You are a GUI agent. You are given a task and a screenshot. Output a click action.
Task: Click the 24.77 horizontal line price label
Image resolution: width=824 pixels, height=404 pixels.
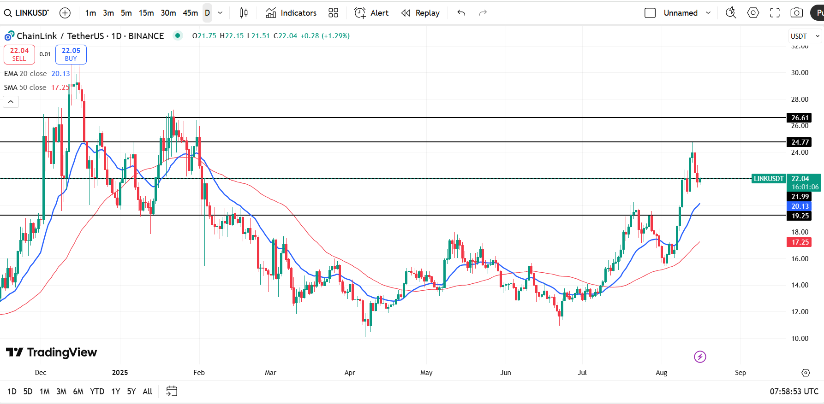(x=800, y=142)
